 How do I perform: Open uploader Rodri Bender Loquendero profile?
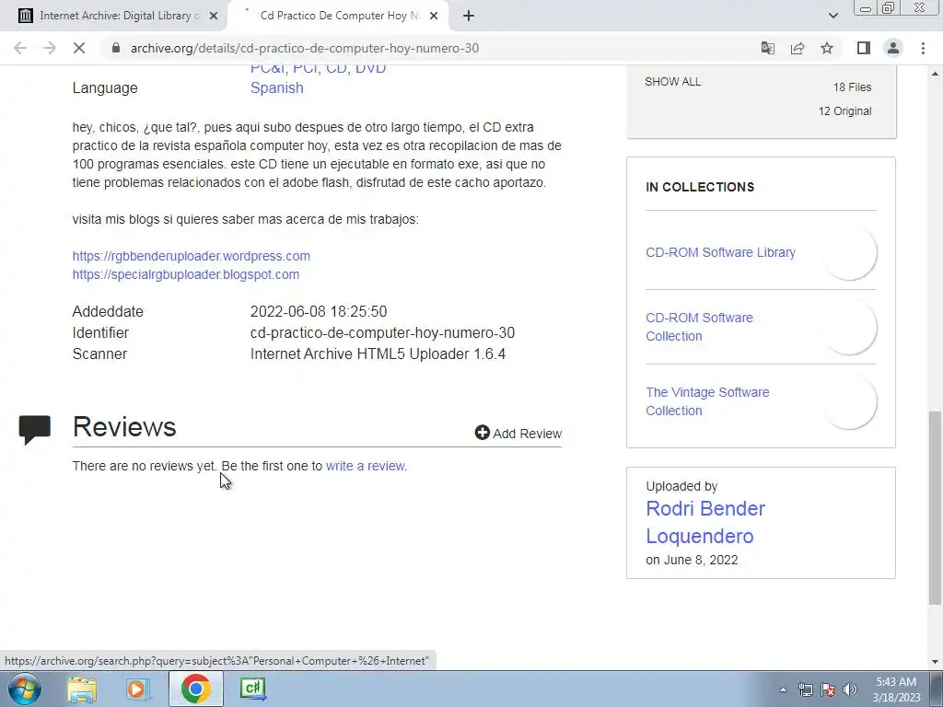[705, 523]
